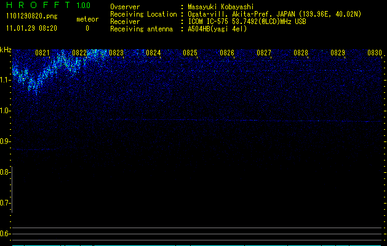The width and height of the screenshot is (387, 246).
Task: Click the HROFFT 1.0.0 title text
Action: coord(49,5)
